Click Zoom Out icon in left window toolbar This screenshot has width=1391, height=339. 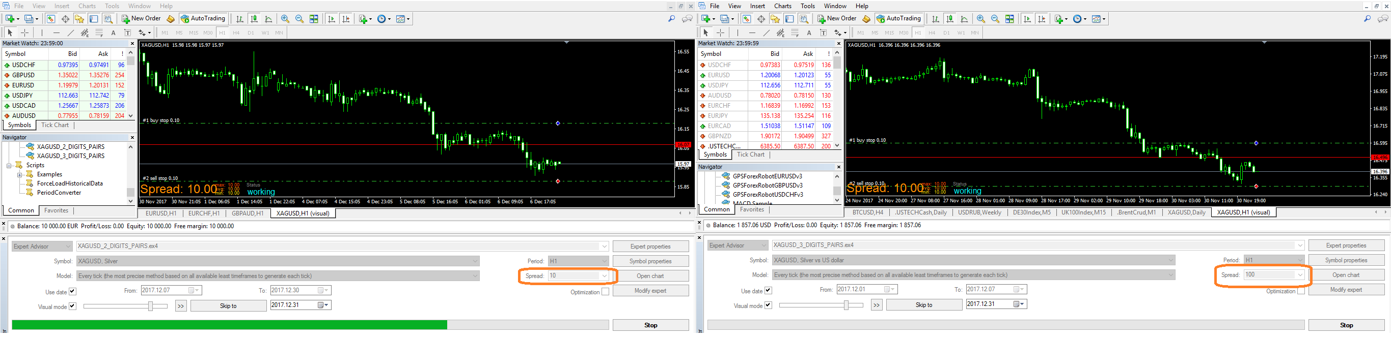(299, 19)
